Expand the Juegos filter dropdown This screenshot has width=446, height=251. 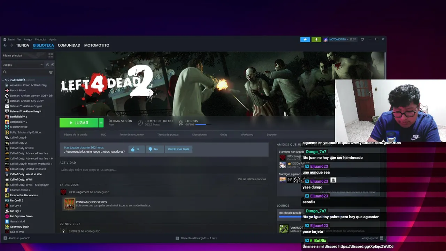click(23, 64)
